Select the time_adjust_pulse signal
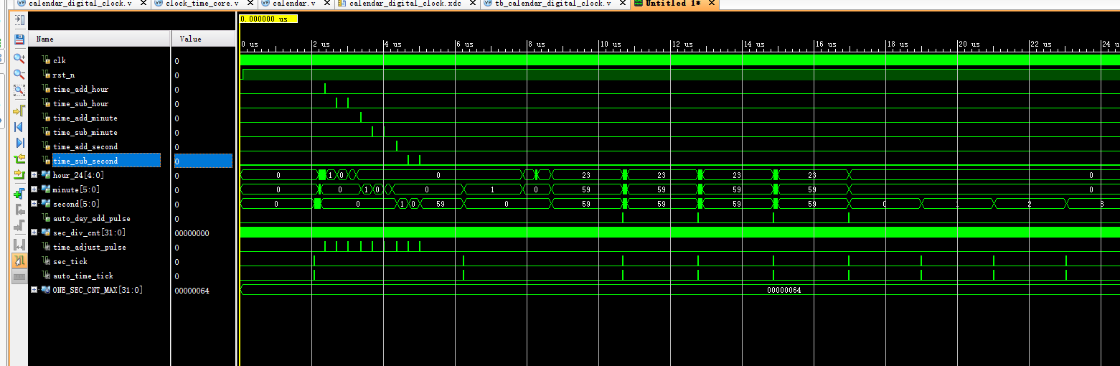The width and height of the screenshot is (1120, 366). [x=89, y=247]
